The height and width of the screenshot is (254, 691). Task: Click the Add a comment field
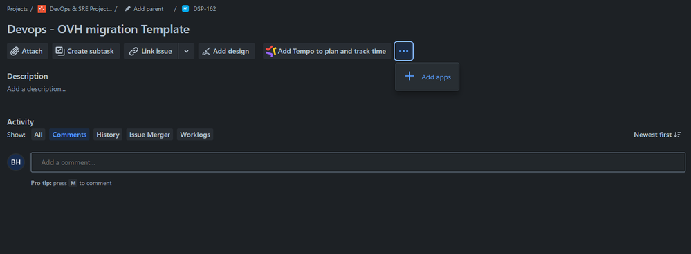coord(358,162)
